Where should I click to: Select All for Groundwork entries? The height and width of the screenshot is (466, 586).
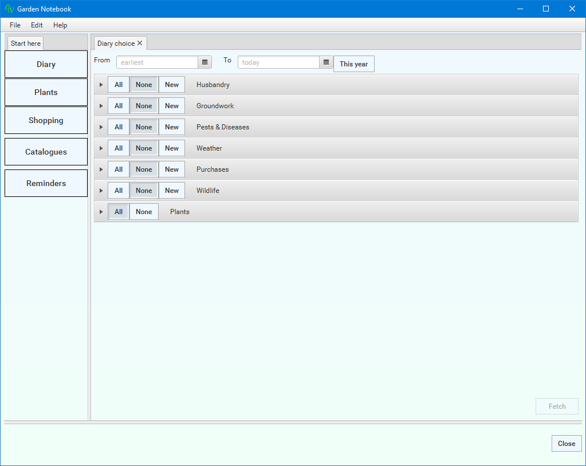tap(119, 106)
